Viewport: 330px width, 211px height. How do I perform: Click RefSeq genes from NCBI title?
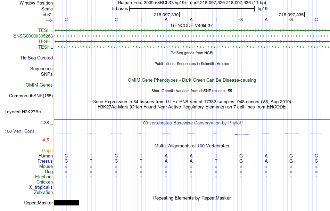pyautogui.click(x=192, y=53)
